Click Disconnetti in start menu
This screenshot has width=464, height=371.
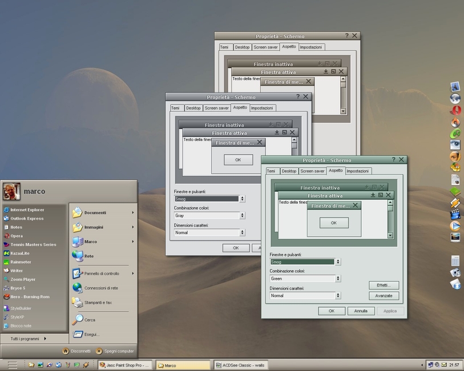click(76, 351)
